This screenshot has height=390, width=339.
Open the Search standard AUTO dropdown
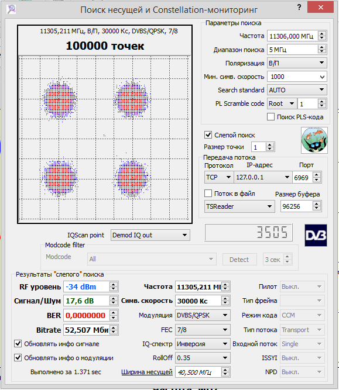click(297, 90)
